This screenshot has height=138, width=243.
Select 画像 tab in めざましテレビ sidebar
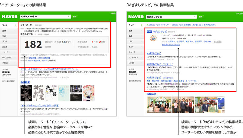pos(135,31)
